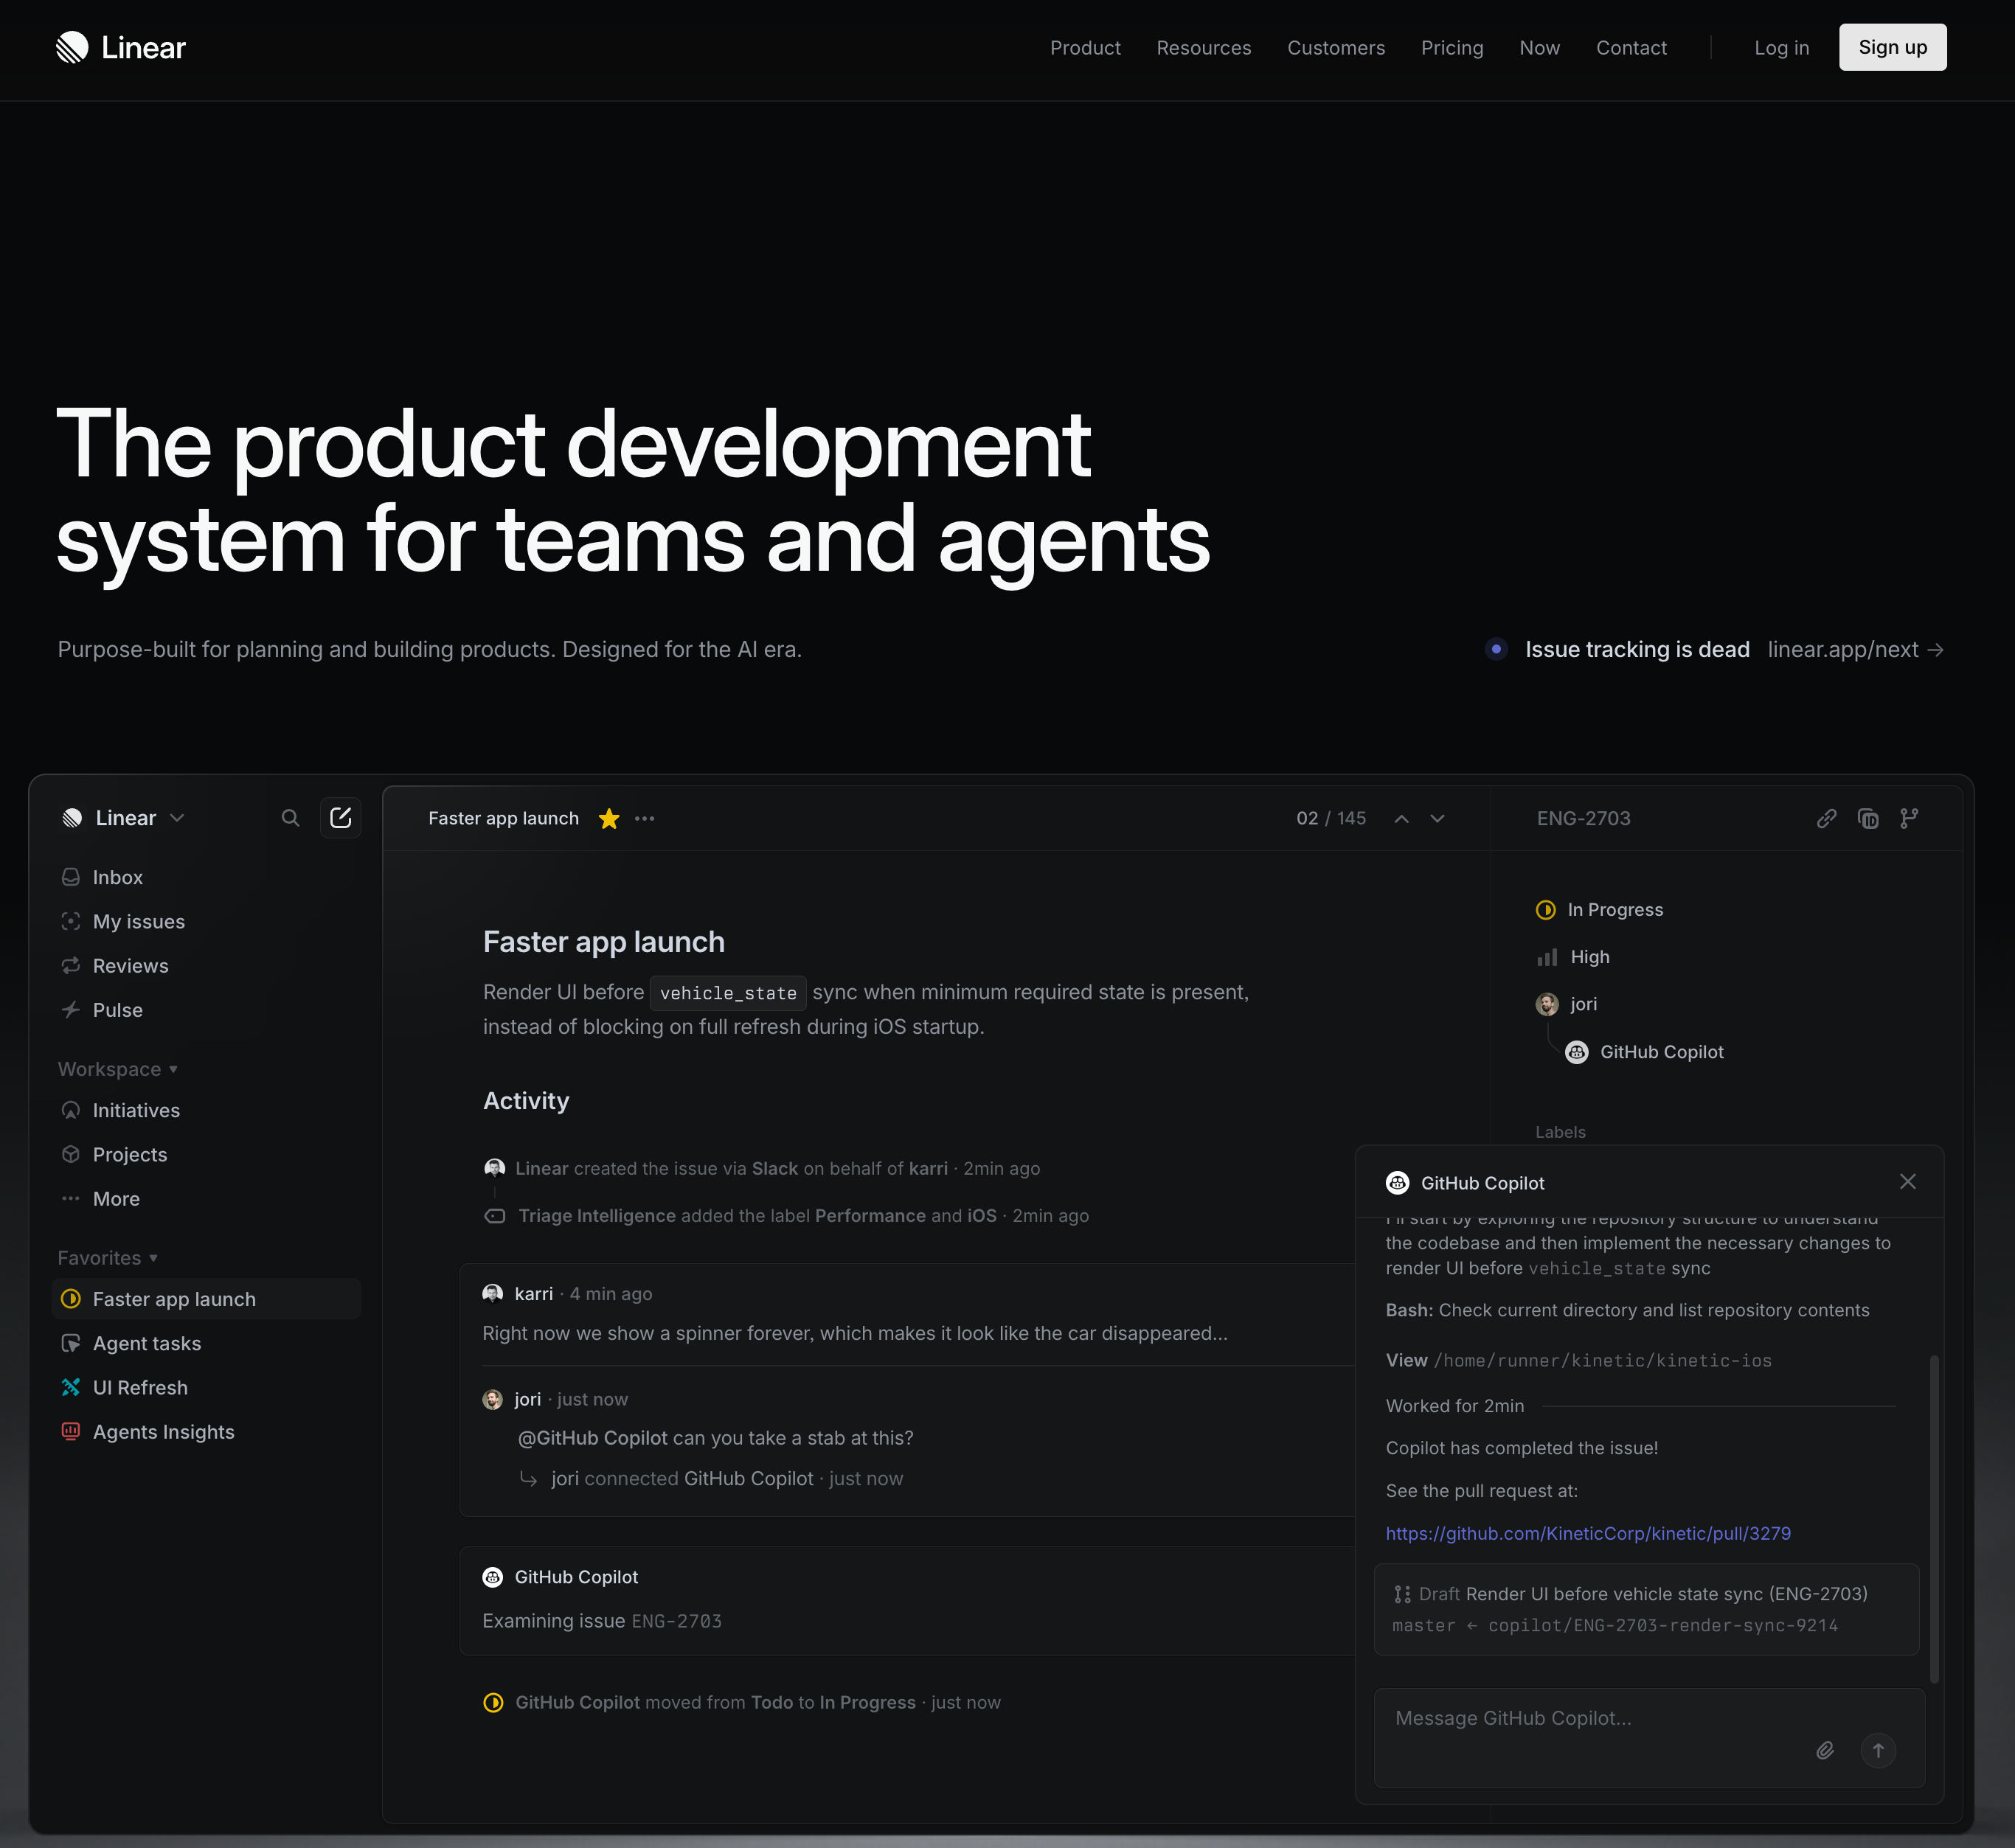
Task: Toggle the favorite star on Faster app launch
Action: click(x=608, y=818)
